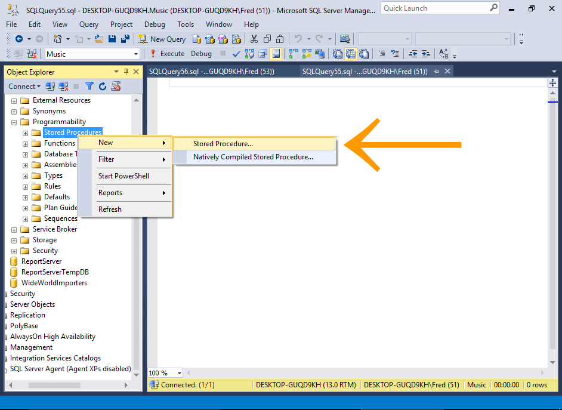Click inside the Quick Launch search box
Viewport: 562px width, 410px height.
coord(440,8)
